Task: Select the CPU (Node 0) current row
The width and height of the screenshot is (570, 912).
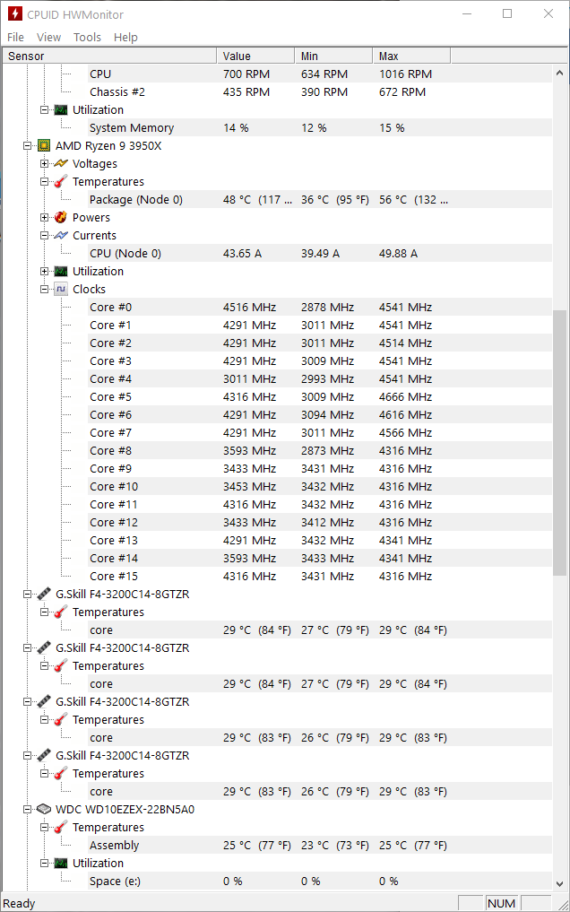Action: (x=320, y=254)
